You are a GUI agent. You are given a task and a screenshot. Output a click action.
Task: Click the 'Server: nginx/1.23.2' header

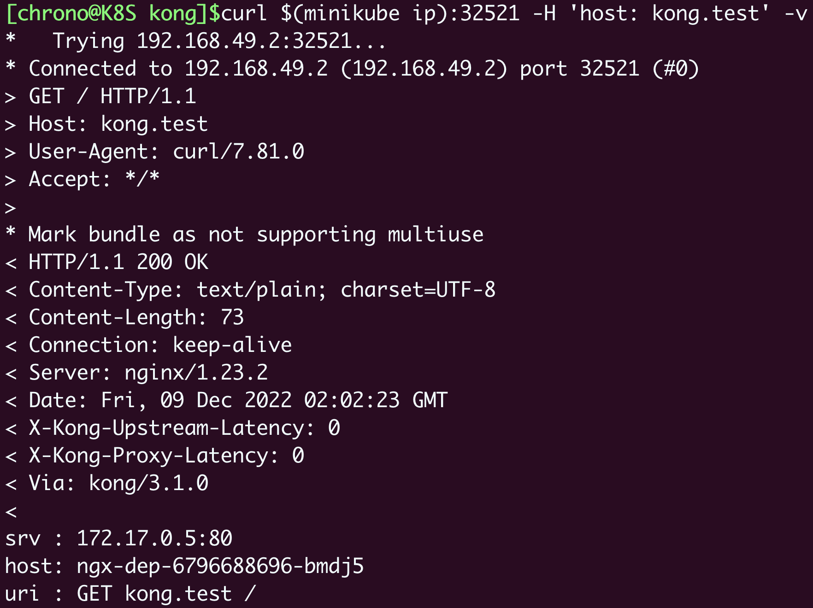148,373
